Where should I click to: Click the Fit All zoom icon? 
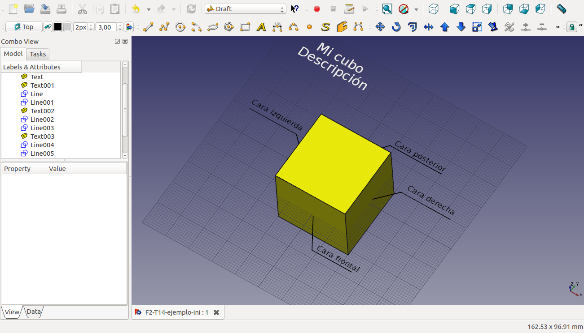387,9
